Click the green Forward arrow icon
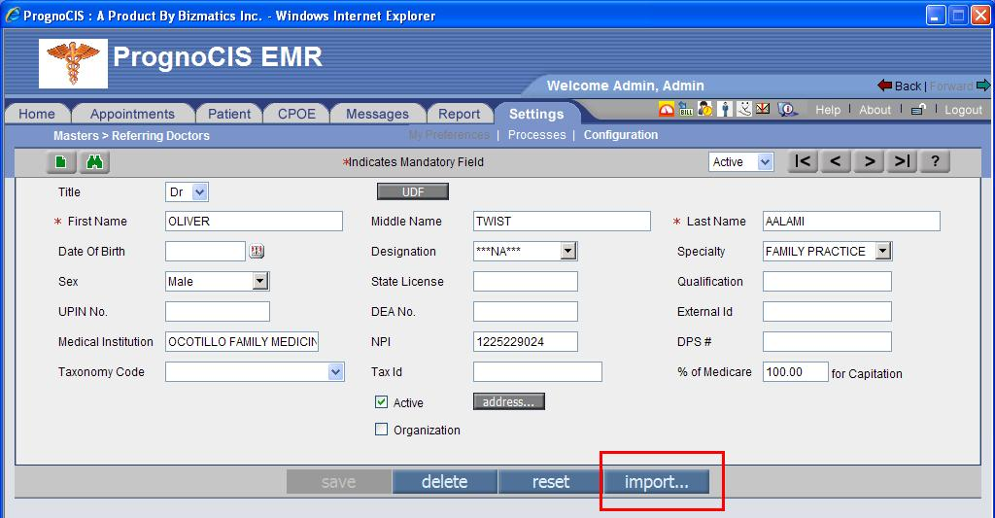Screen dimensions: 995x518 (x=983, y=86)
